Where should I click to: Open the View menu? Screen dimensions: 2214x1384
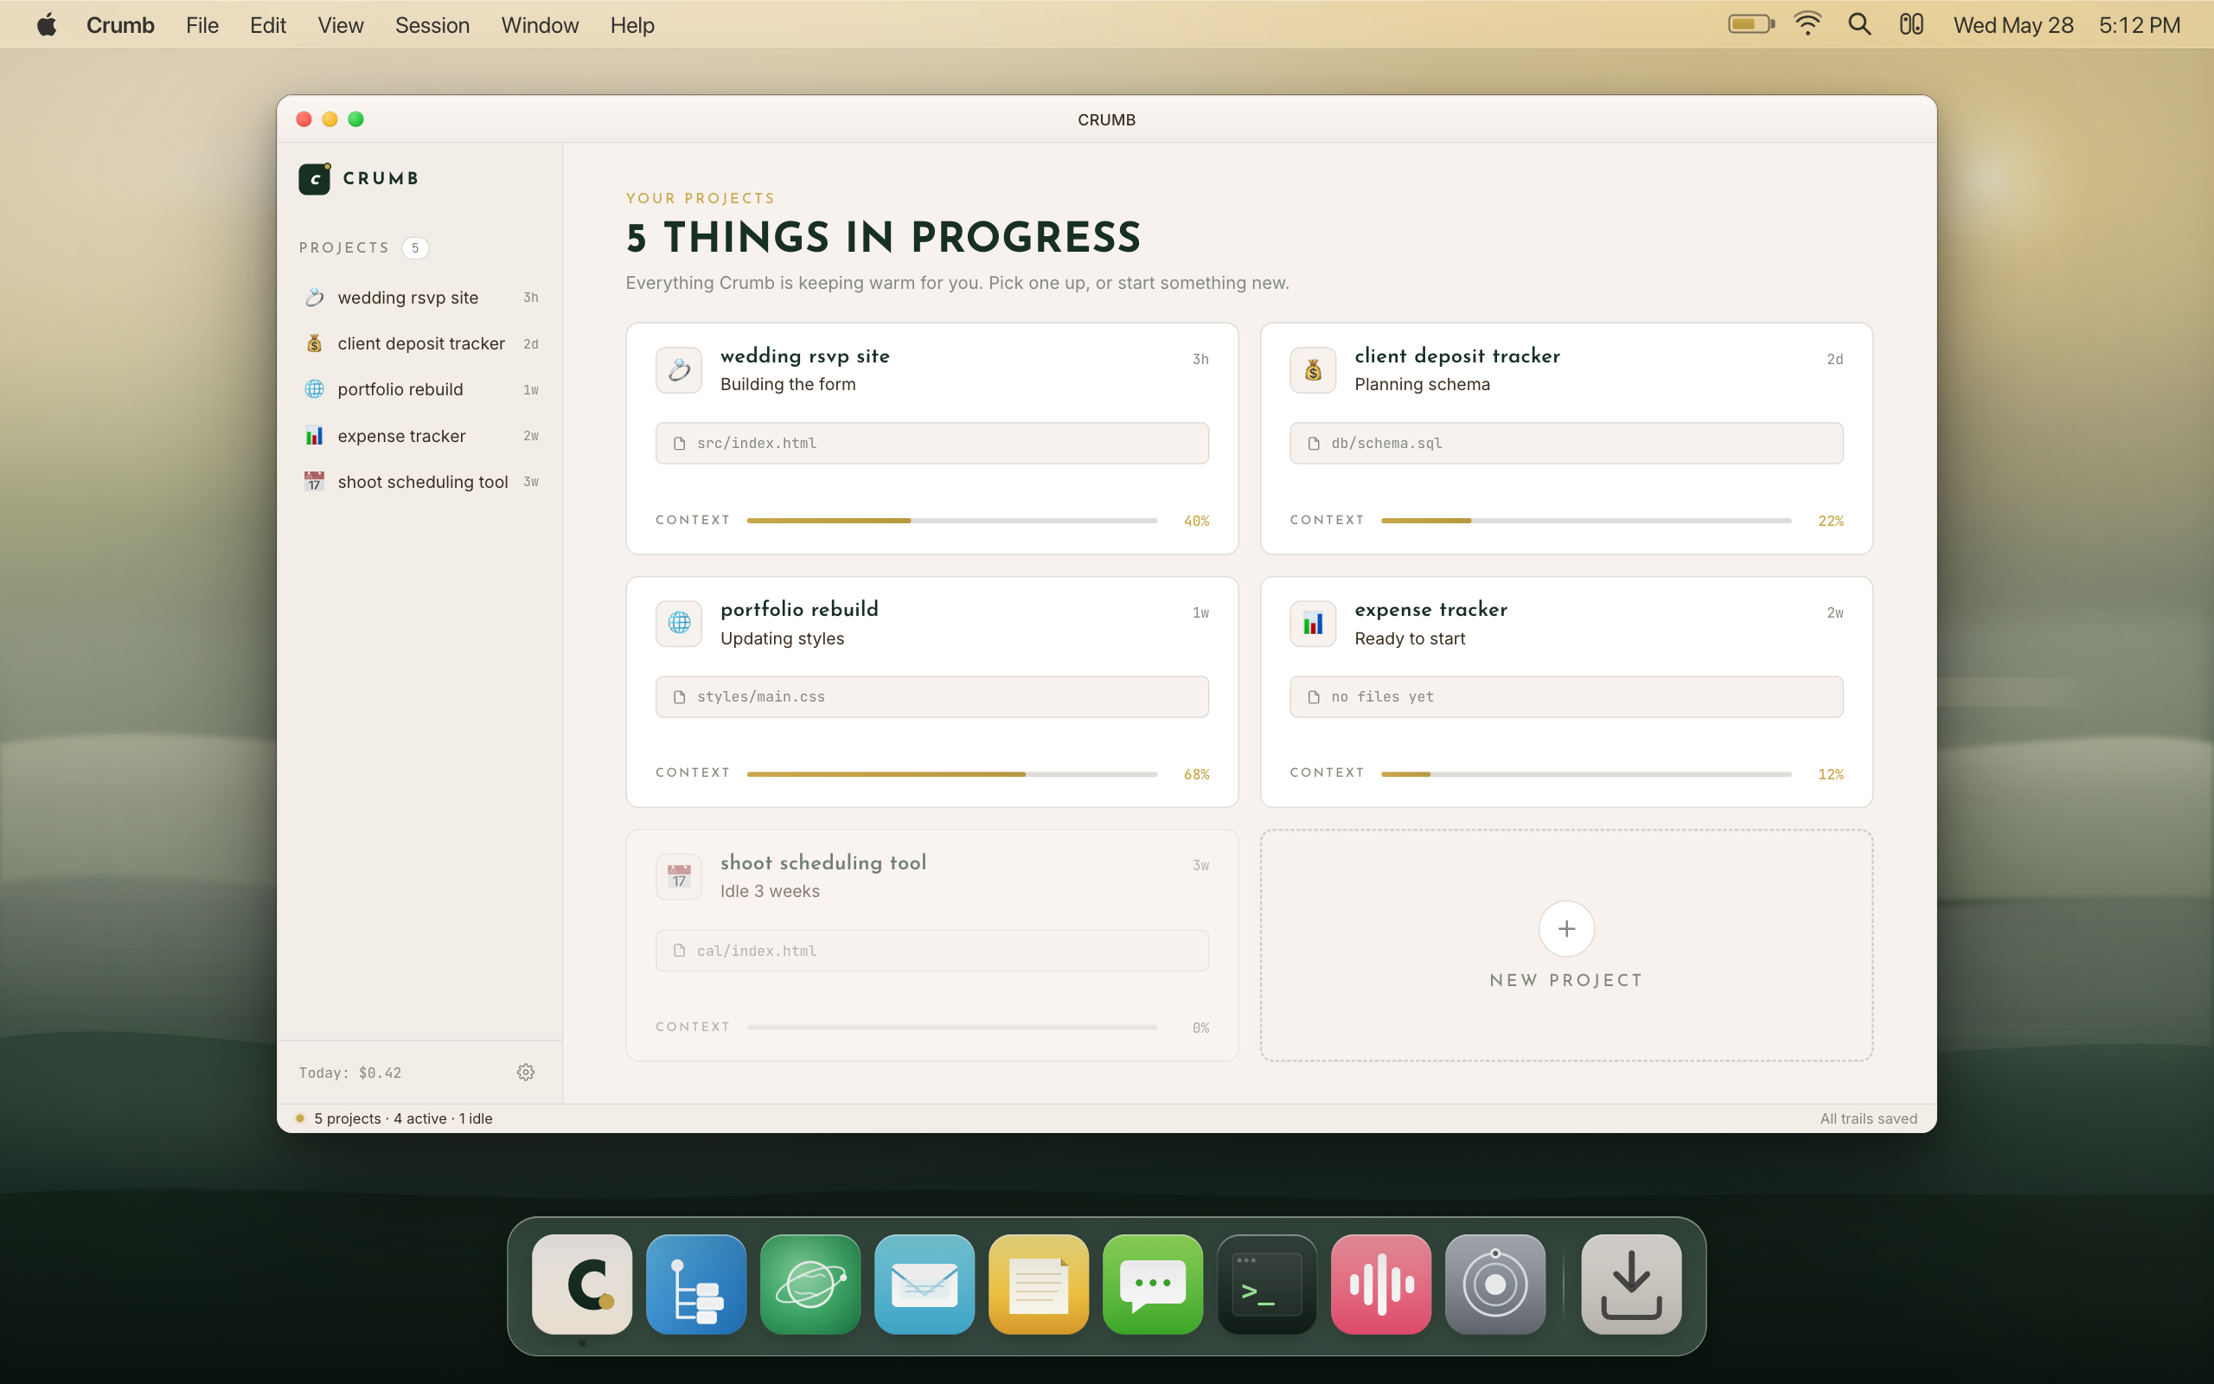(x=341, y=26)
